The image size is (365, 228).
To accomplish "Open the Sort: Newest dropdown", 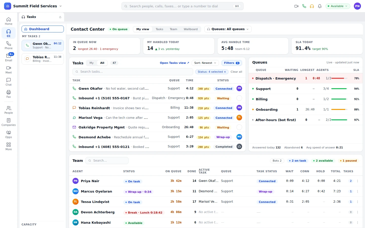I will click(x=205, y=63).
